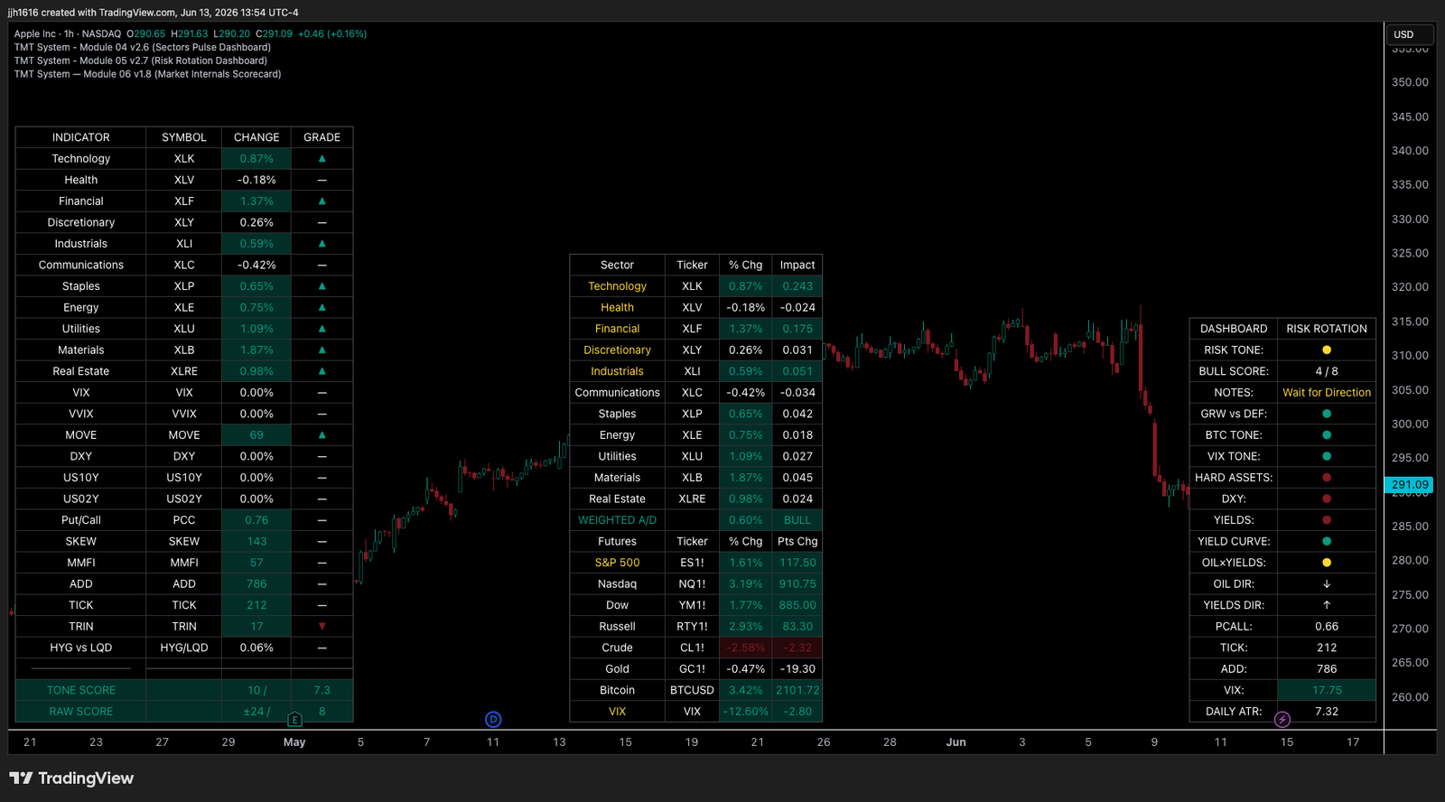Click the US10Y indicator label
Screen dimensions: 1445x802
81,478
